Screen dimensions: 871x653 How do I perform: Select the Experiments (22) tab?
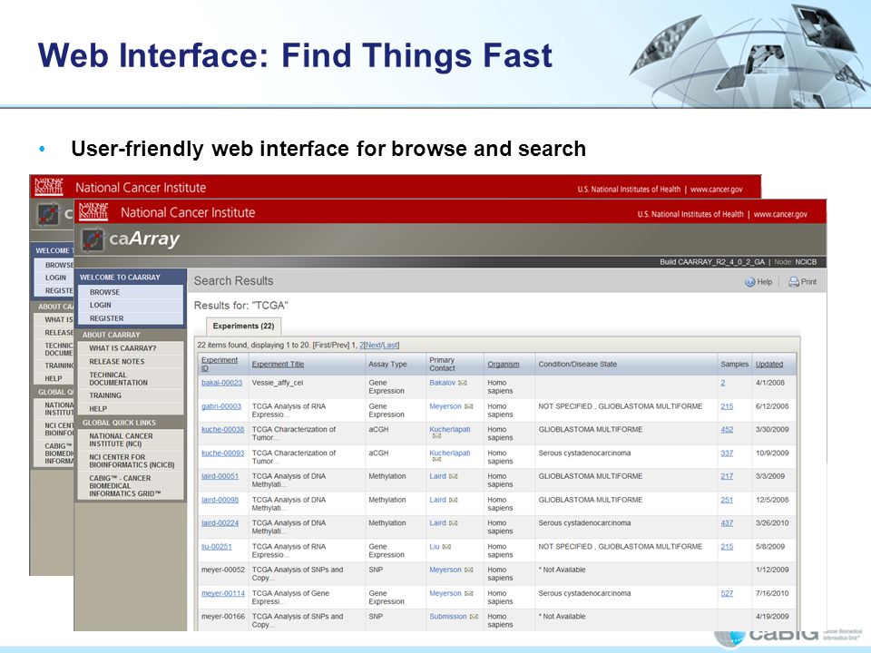[x=243, y=326]
